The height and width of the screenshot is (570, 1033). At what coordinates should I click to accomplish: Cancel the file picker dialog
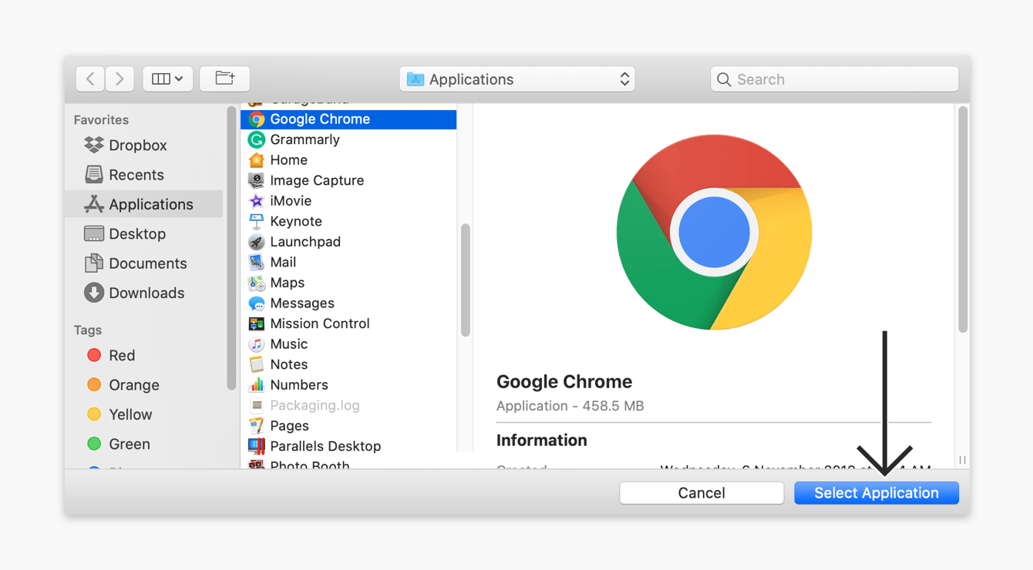click(x=701, y=493)
